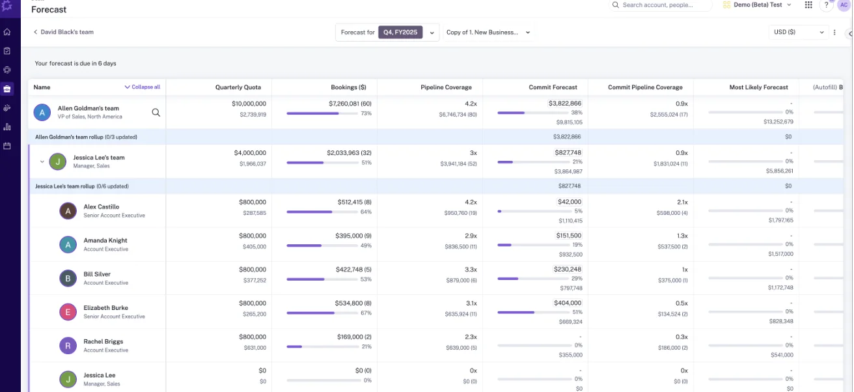Click Allen Goldman's team Bookings 73% progress bar
Image resolution: width=854 pixels, height=392 pixels.
click(322, 113)
